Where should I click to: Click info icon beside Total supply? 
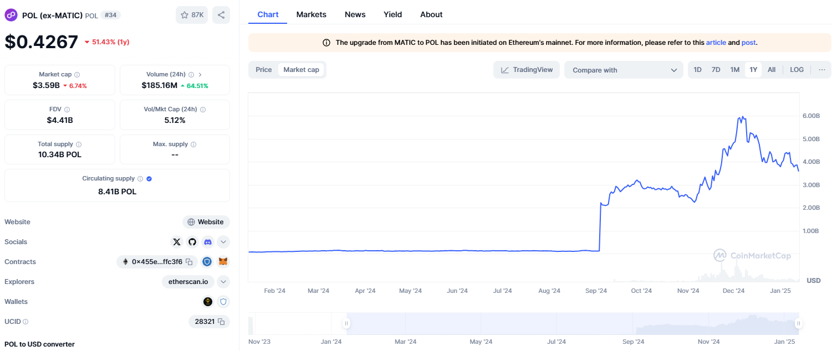click(79, 144)
